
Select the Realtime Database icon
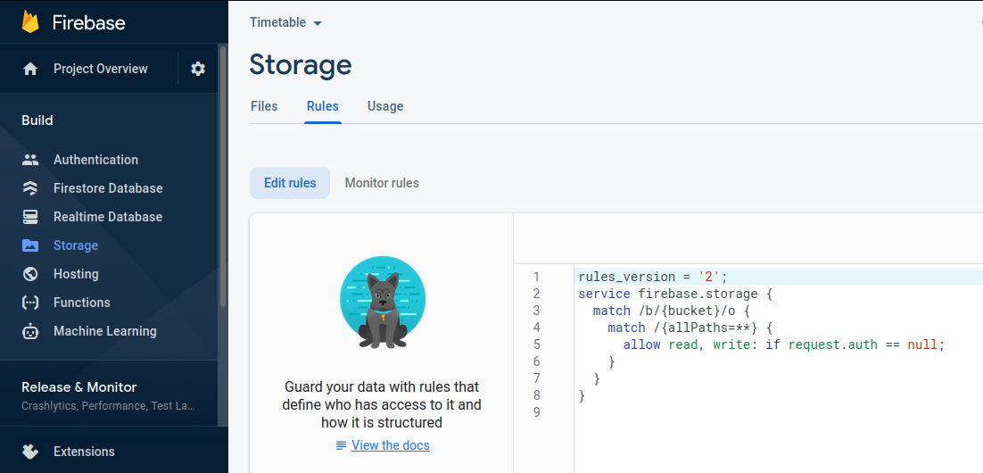(x=30, y=217)
